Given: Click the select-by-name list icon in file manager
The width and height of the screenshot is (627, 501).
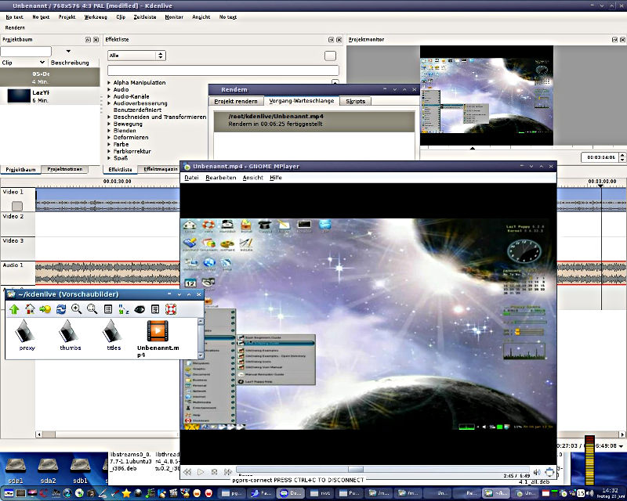Looking at the screenshot, I should coord(155,309).
